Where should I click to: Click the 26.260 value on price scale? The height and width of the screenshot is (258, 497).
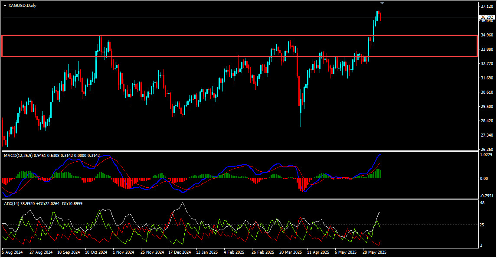click(x=487, y=149)
